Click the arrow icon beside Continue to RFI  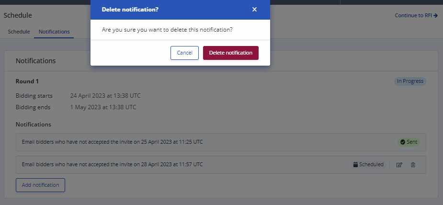tap(435, 15)
